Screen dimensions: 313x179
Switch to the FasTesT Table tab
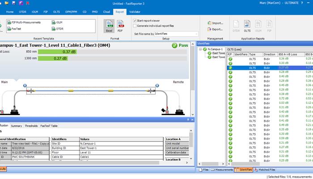point(49,126)
